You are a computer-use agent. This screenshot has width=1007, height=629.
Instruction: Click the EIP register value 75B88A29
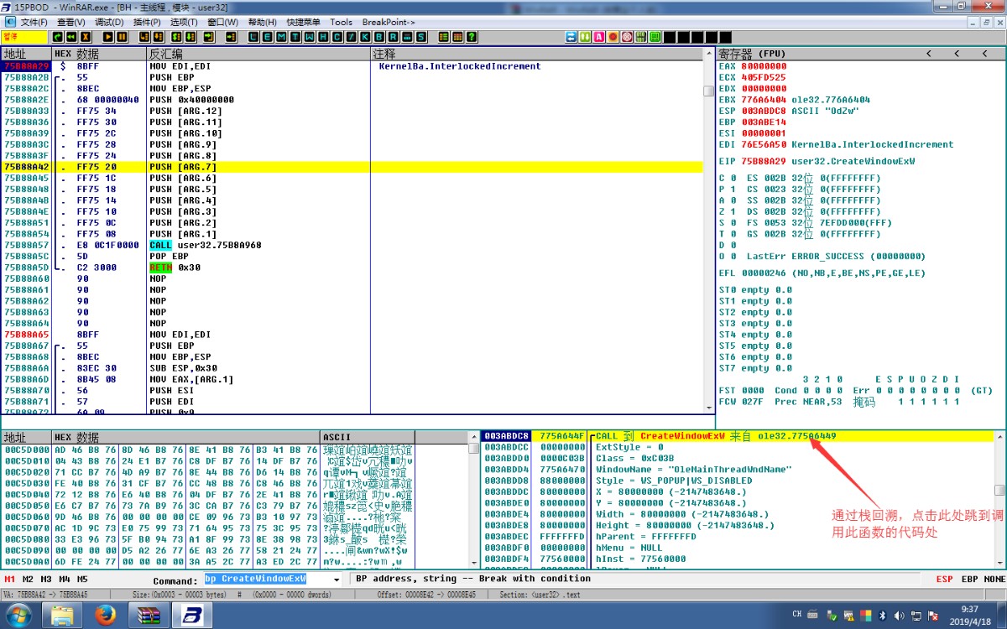764,161
